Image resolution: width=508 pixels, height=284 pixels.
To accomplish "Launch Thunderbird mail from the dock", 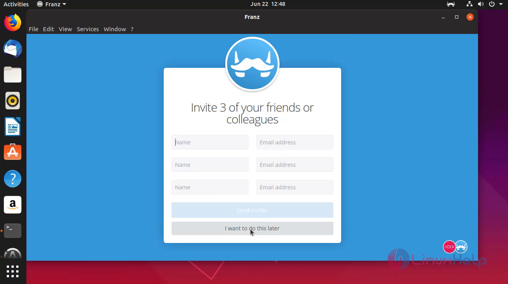I will [x=13, y=49].
